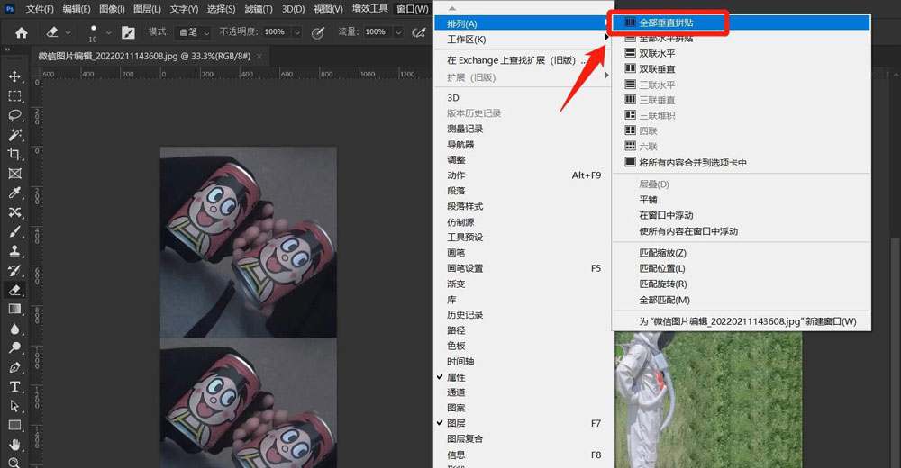Viewport: 901px width, 468px height.
Task: Select the Rectangular Marquee tool
Action: (x=15, y=96)
